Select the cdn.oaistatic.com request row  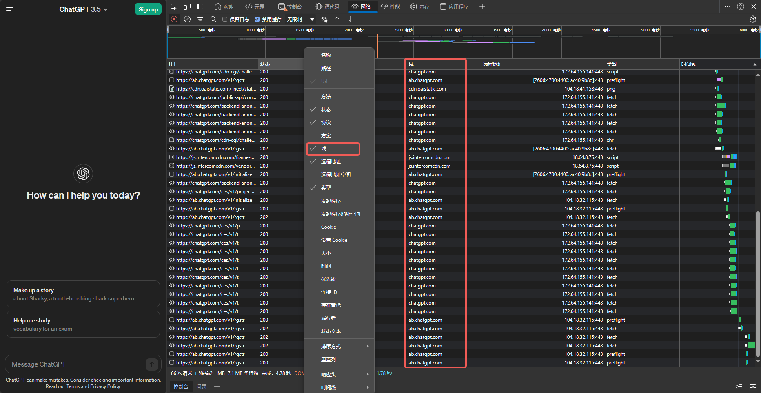tap(461, 88)
